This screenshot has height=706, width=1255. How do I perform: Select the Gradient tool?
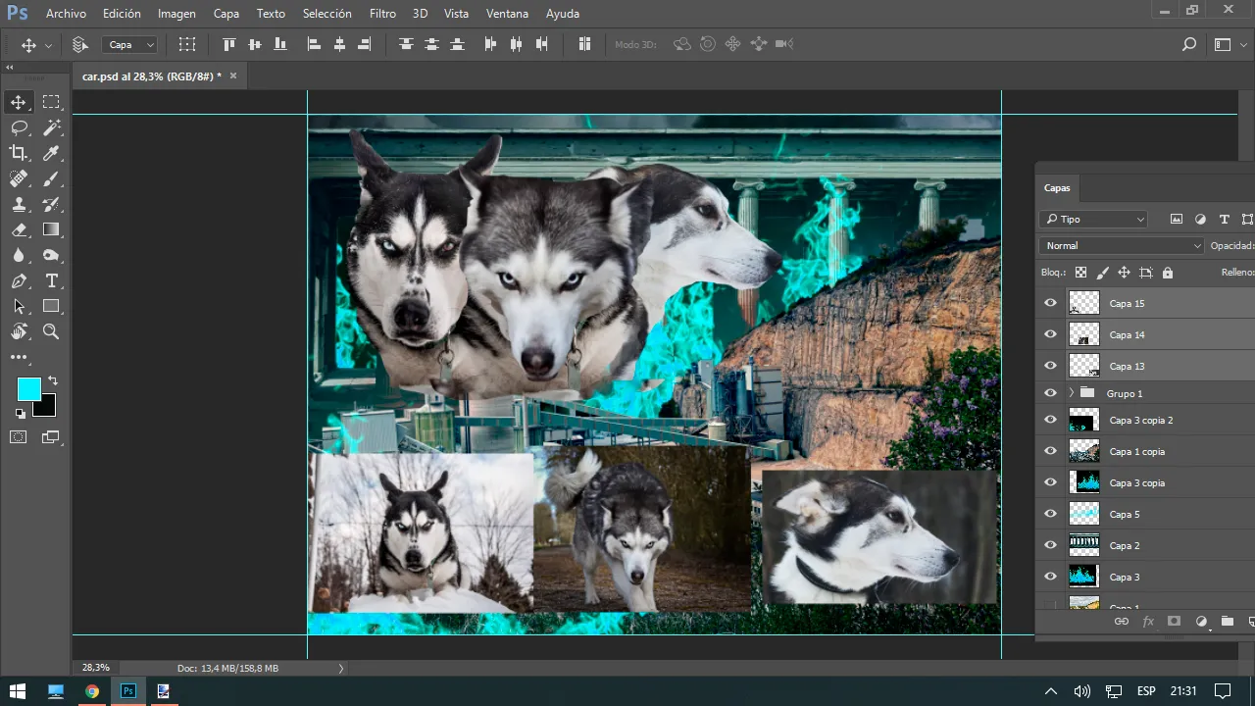(x=51, y=229)
